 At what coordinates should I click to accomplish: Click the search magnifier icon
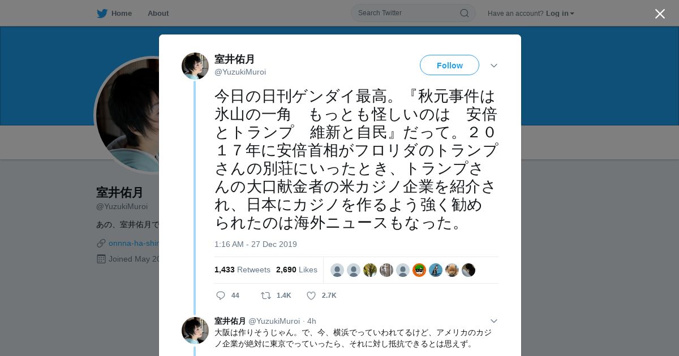(464, 13)
